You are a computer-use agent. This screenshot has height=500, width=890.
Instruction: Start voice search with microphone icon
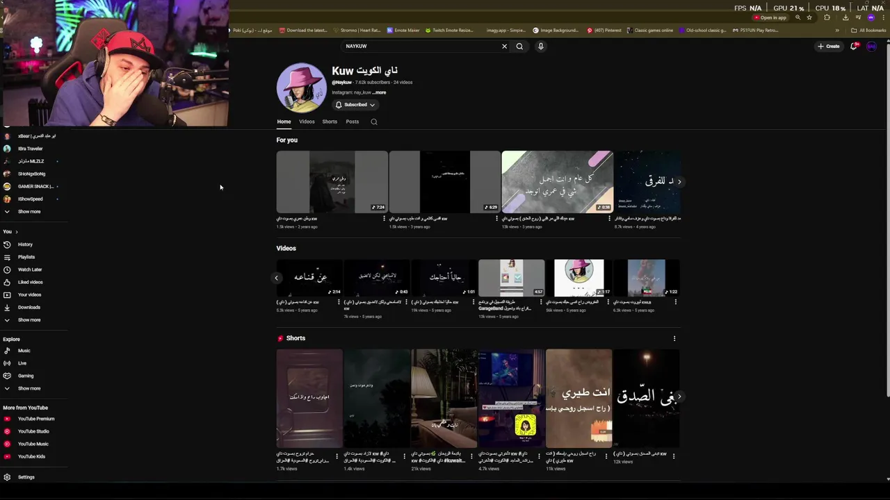point(540,47)
